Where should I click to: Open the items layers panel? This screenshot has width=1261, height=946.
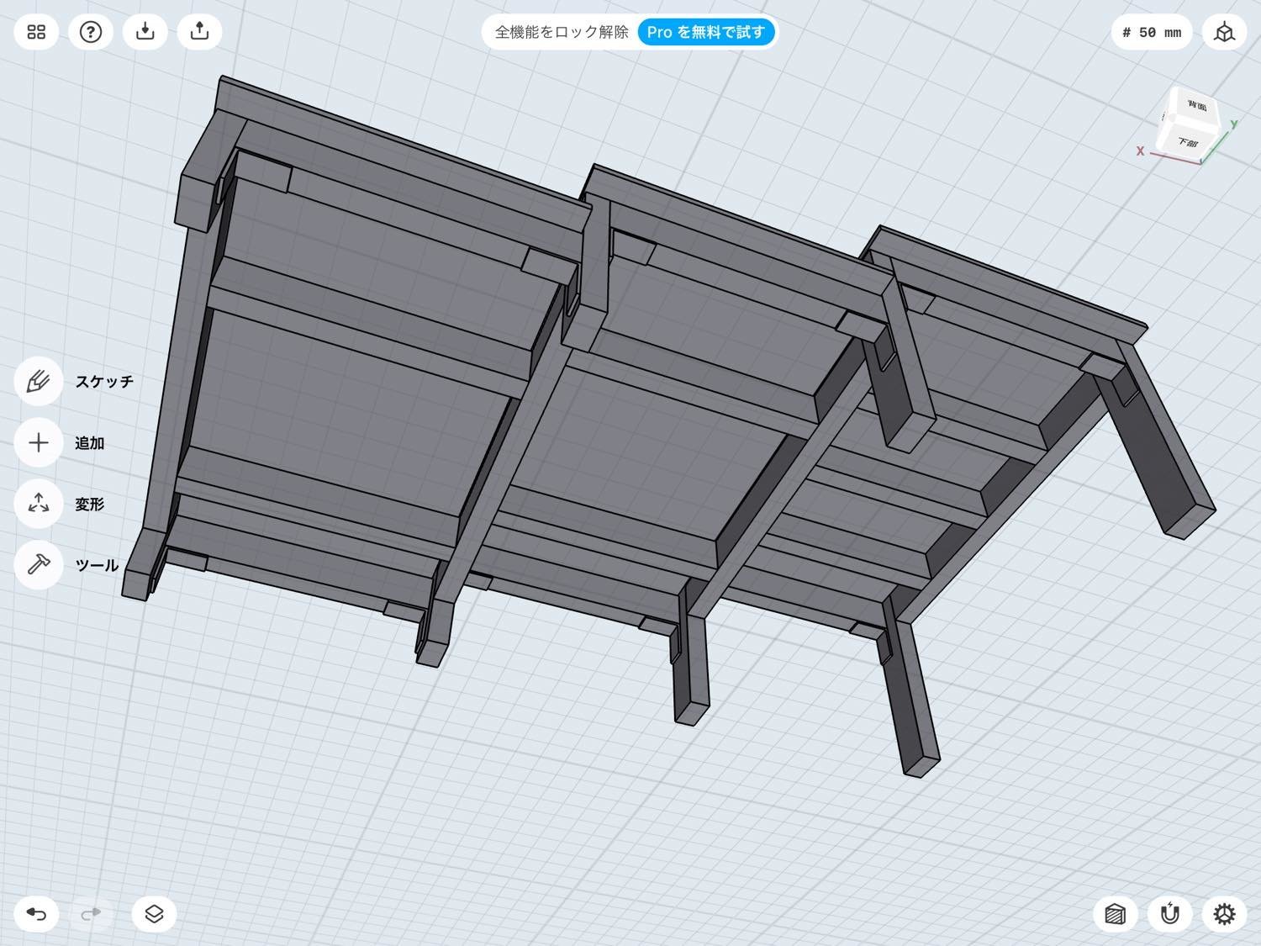154,914
